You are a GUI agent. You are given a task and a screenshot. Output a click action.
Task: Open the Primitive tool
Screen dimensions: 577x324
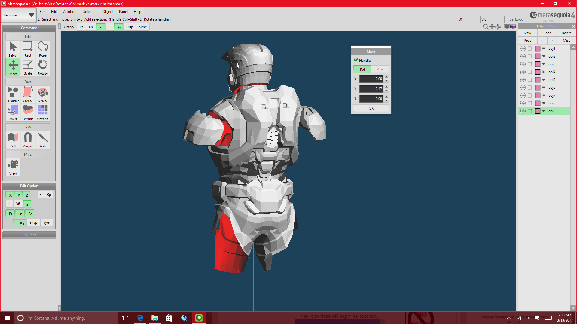(x=13, y=94)
